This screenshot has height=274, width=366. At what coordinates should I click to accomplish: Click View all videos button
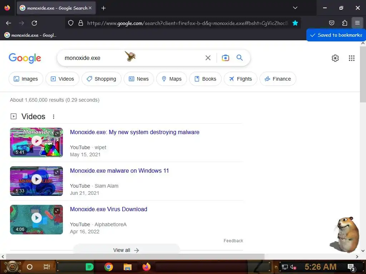[x=126, y=250]
